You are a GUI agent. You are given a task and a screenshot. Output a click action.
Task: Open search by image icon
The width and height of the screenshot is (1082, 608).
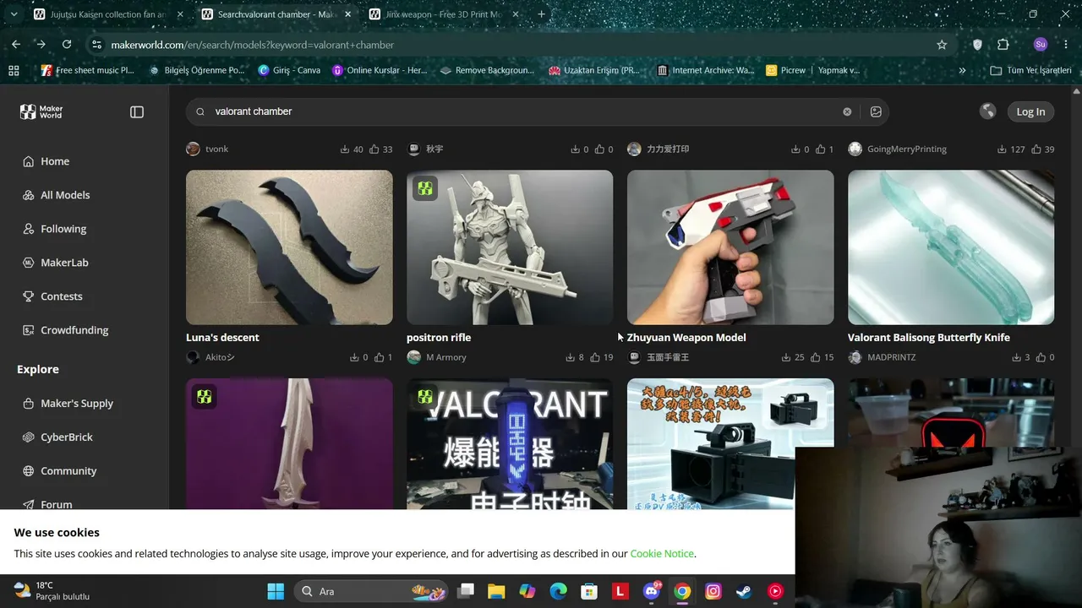(x=876, y=111)
